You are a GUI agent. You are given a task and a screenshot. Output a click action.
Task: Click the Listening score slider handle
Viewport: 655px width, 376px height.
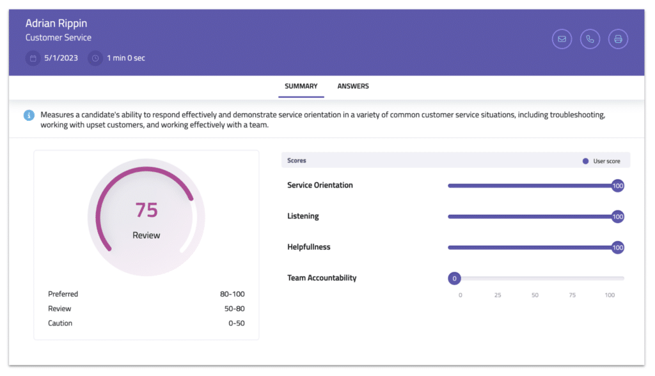[618, 216]
